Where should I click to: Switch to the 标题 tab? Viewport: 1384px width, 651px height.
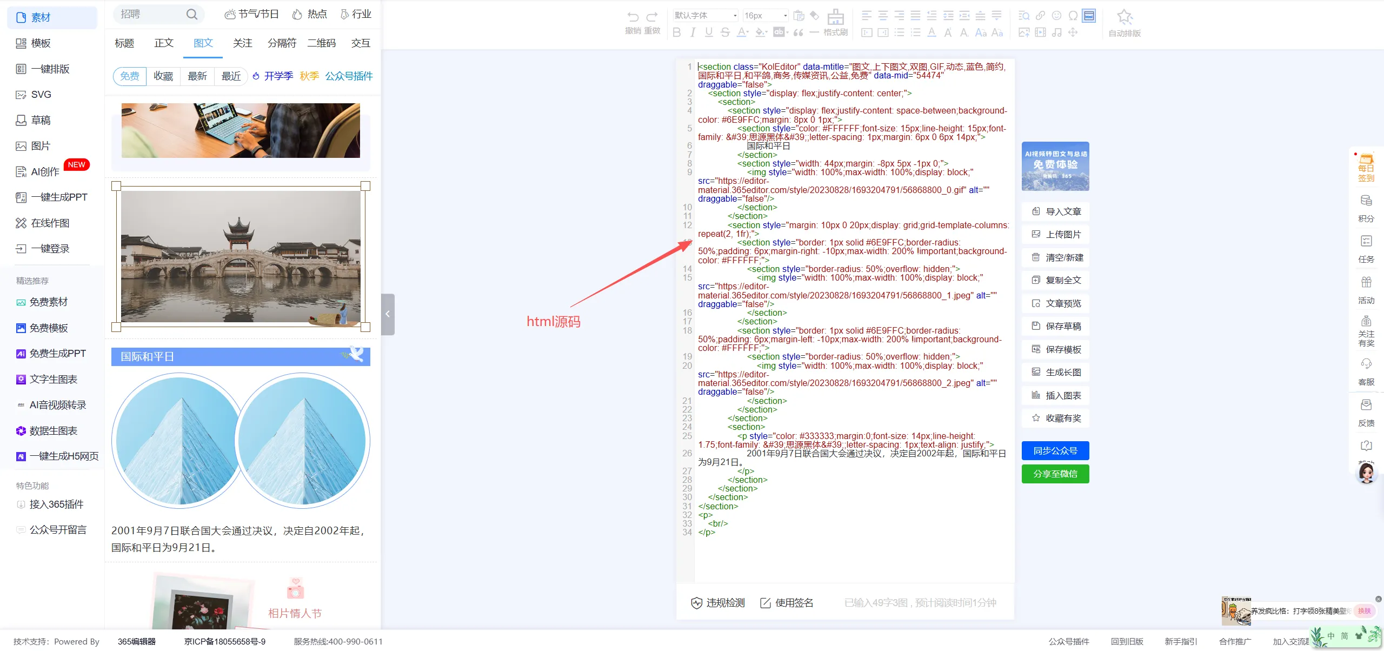point(124,43)
